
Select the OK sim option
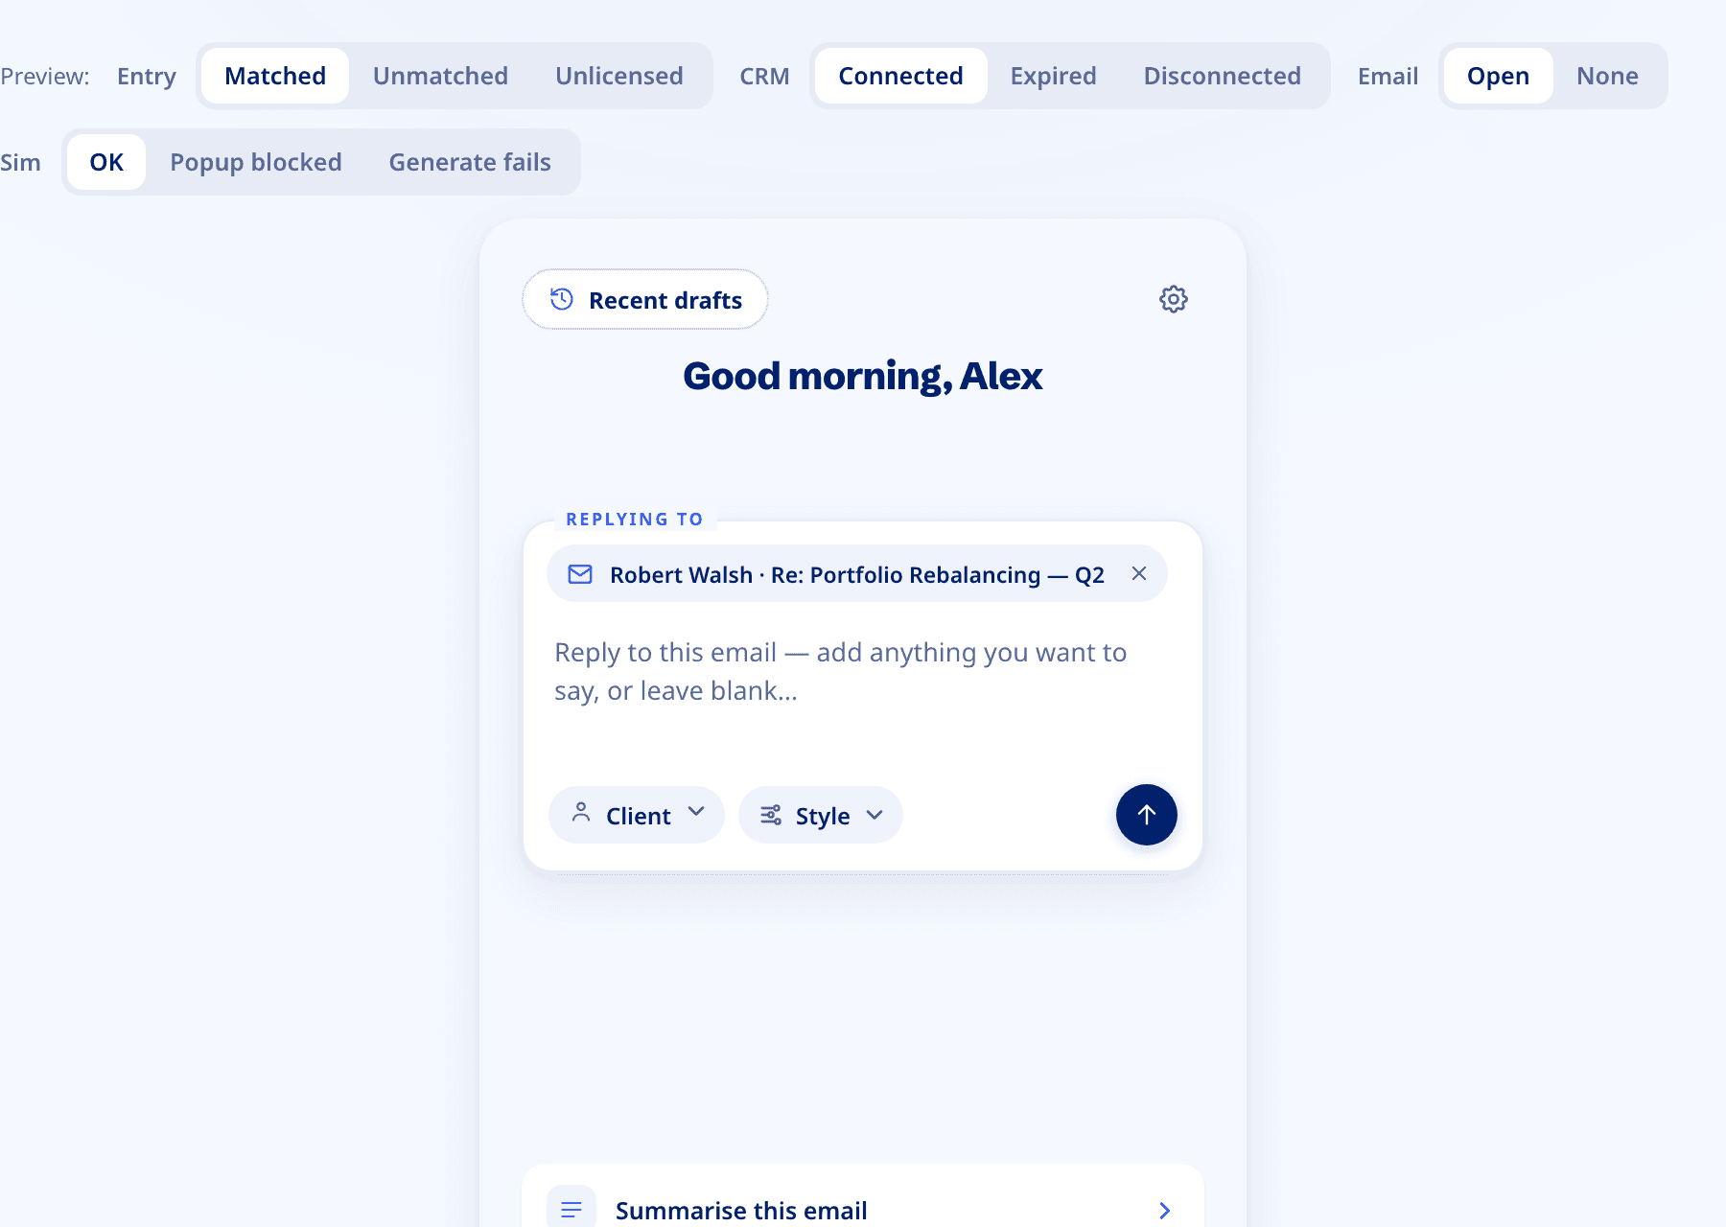(106, 162)
